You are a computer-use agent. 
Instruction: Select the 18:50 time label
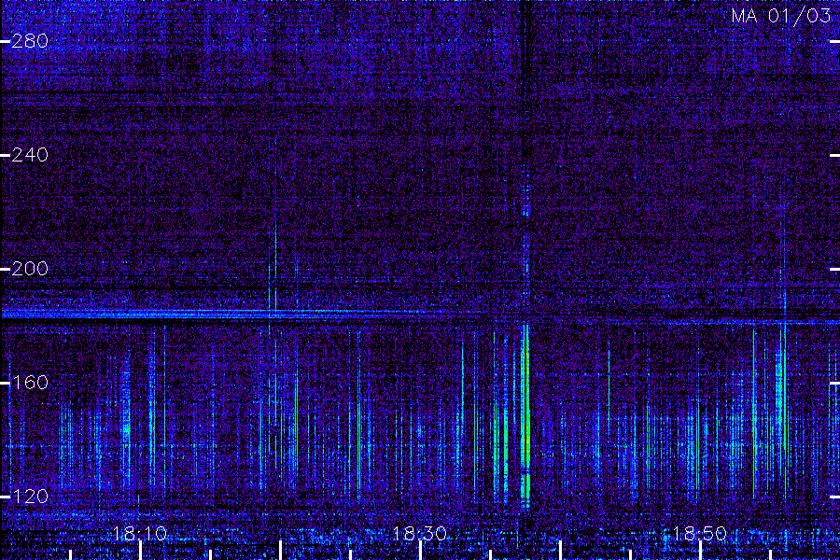(699, 534)
